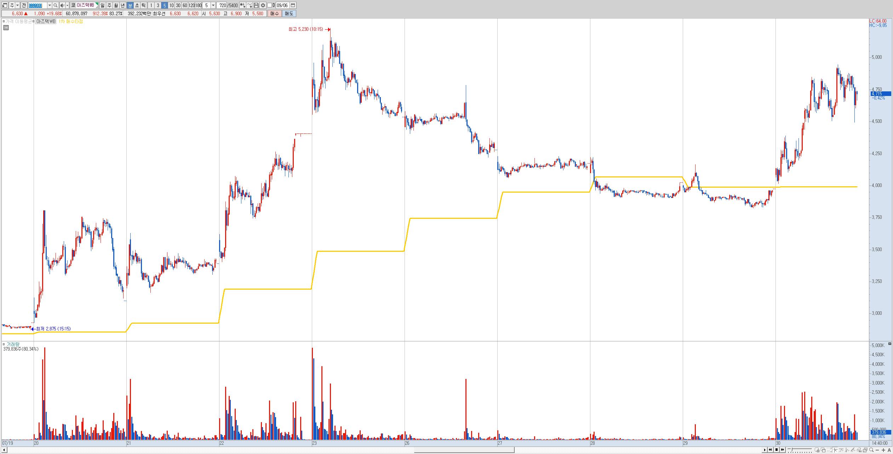Open the chart settings gear icon
This screenshot has width=893, height=454.
tap(263, 5)
